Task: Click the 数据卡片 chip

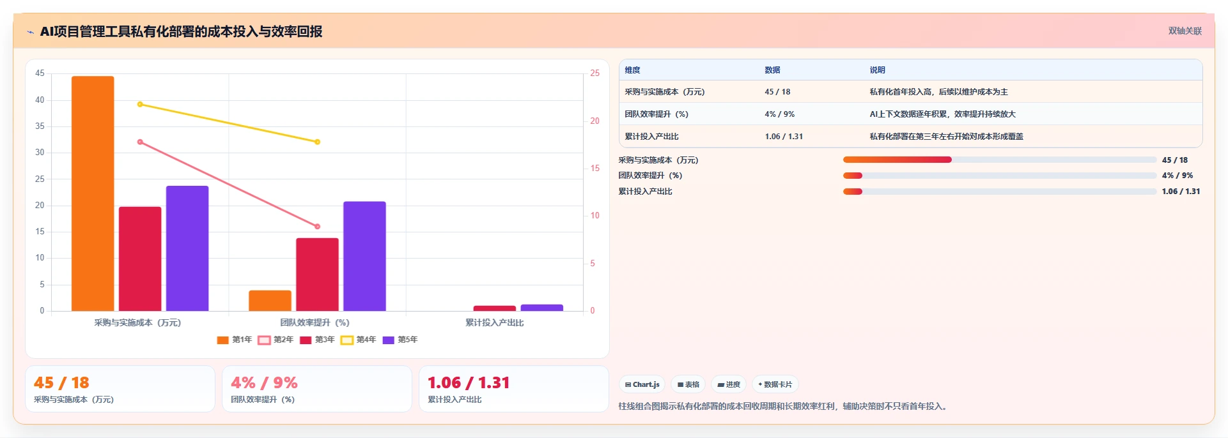Action: 775,384
